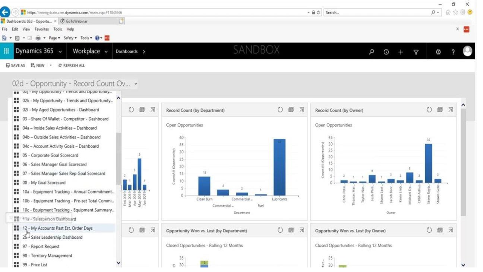
Task: Open the File menu
Action: pyautogui.click(x=5, y=29)
